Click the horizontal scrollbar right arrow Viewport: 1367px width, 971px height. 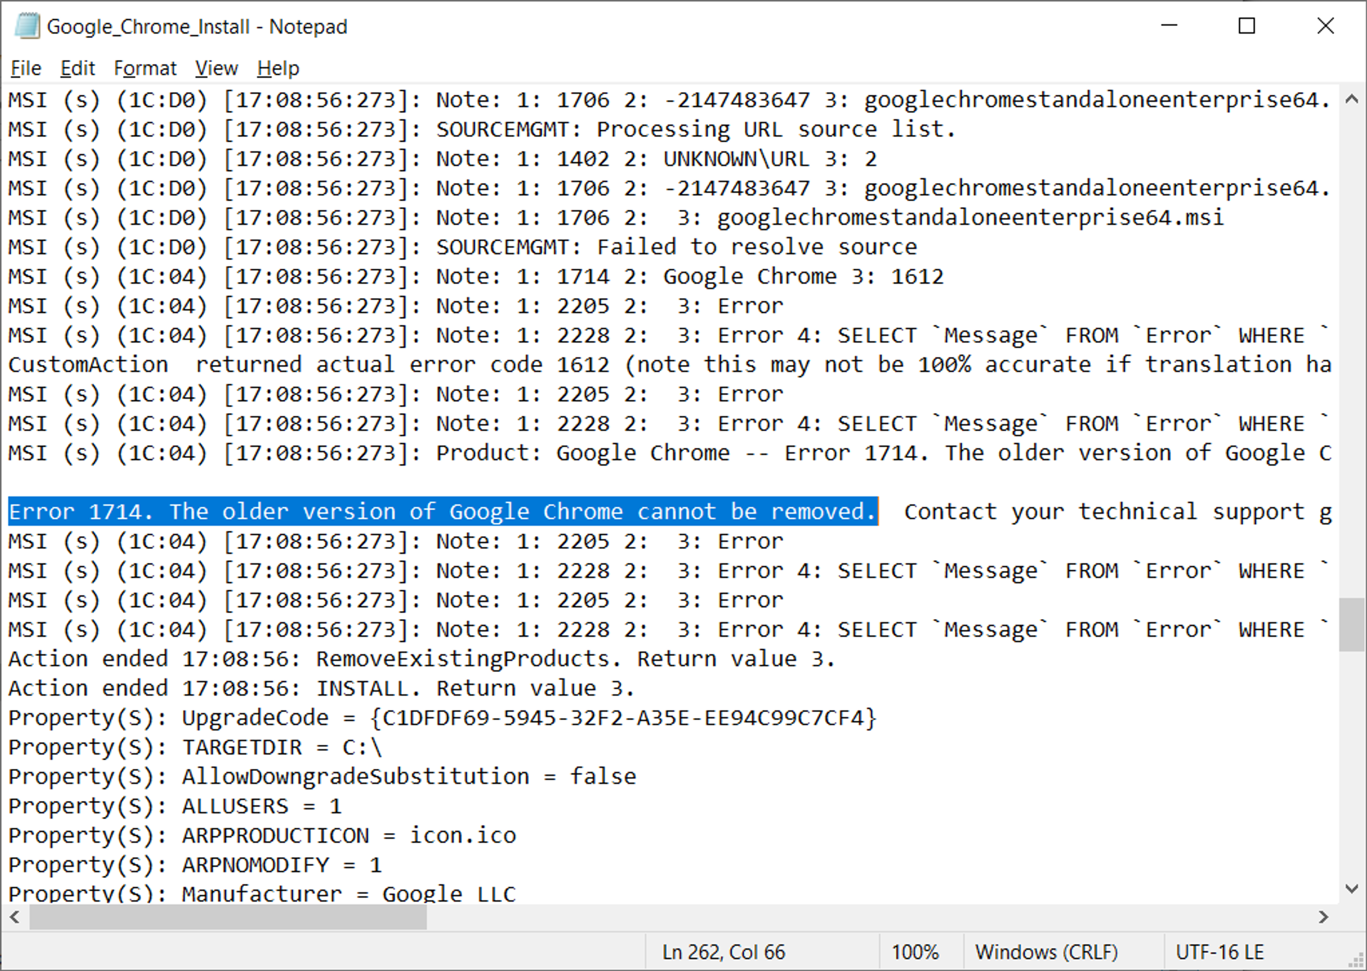click(x=1324, y=917)
